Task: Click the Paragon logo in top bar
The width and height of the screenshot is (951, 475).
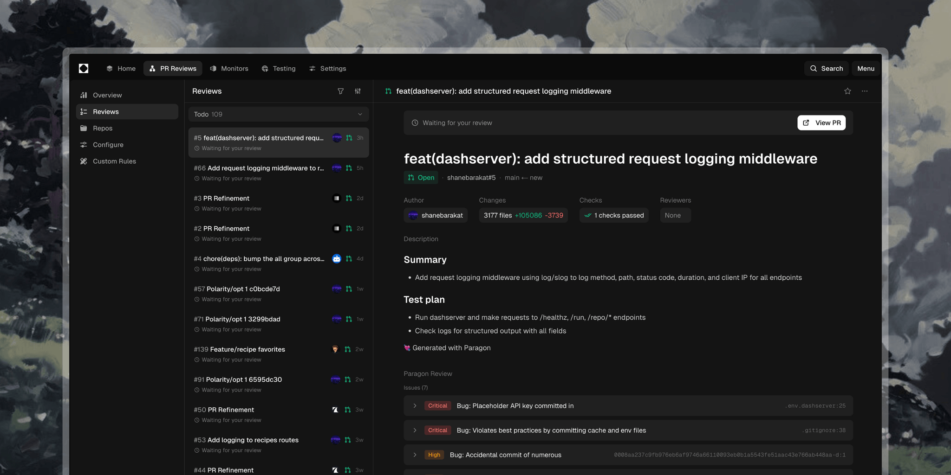Action: click(84, 68)
